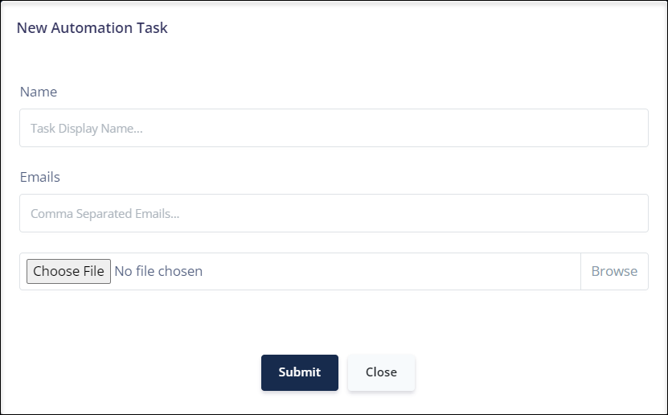Image resolution: width=668 pixels, height=415 pixels.
Task: Click the Name field label
Action: (39, 92)
